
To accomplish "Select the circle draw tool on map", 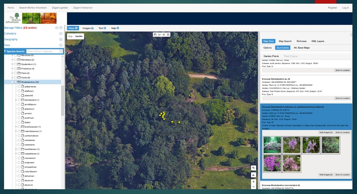I will (164, 34).
